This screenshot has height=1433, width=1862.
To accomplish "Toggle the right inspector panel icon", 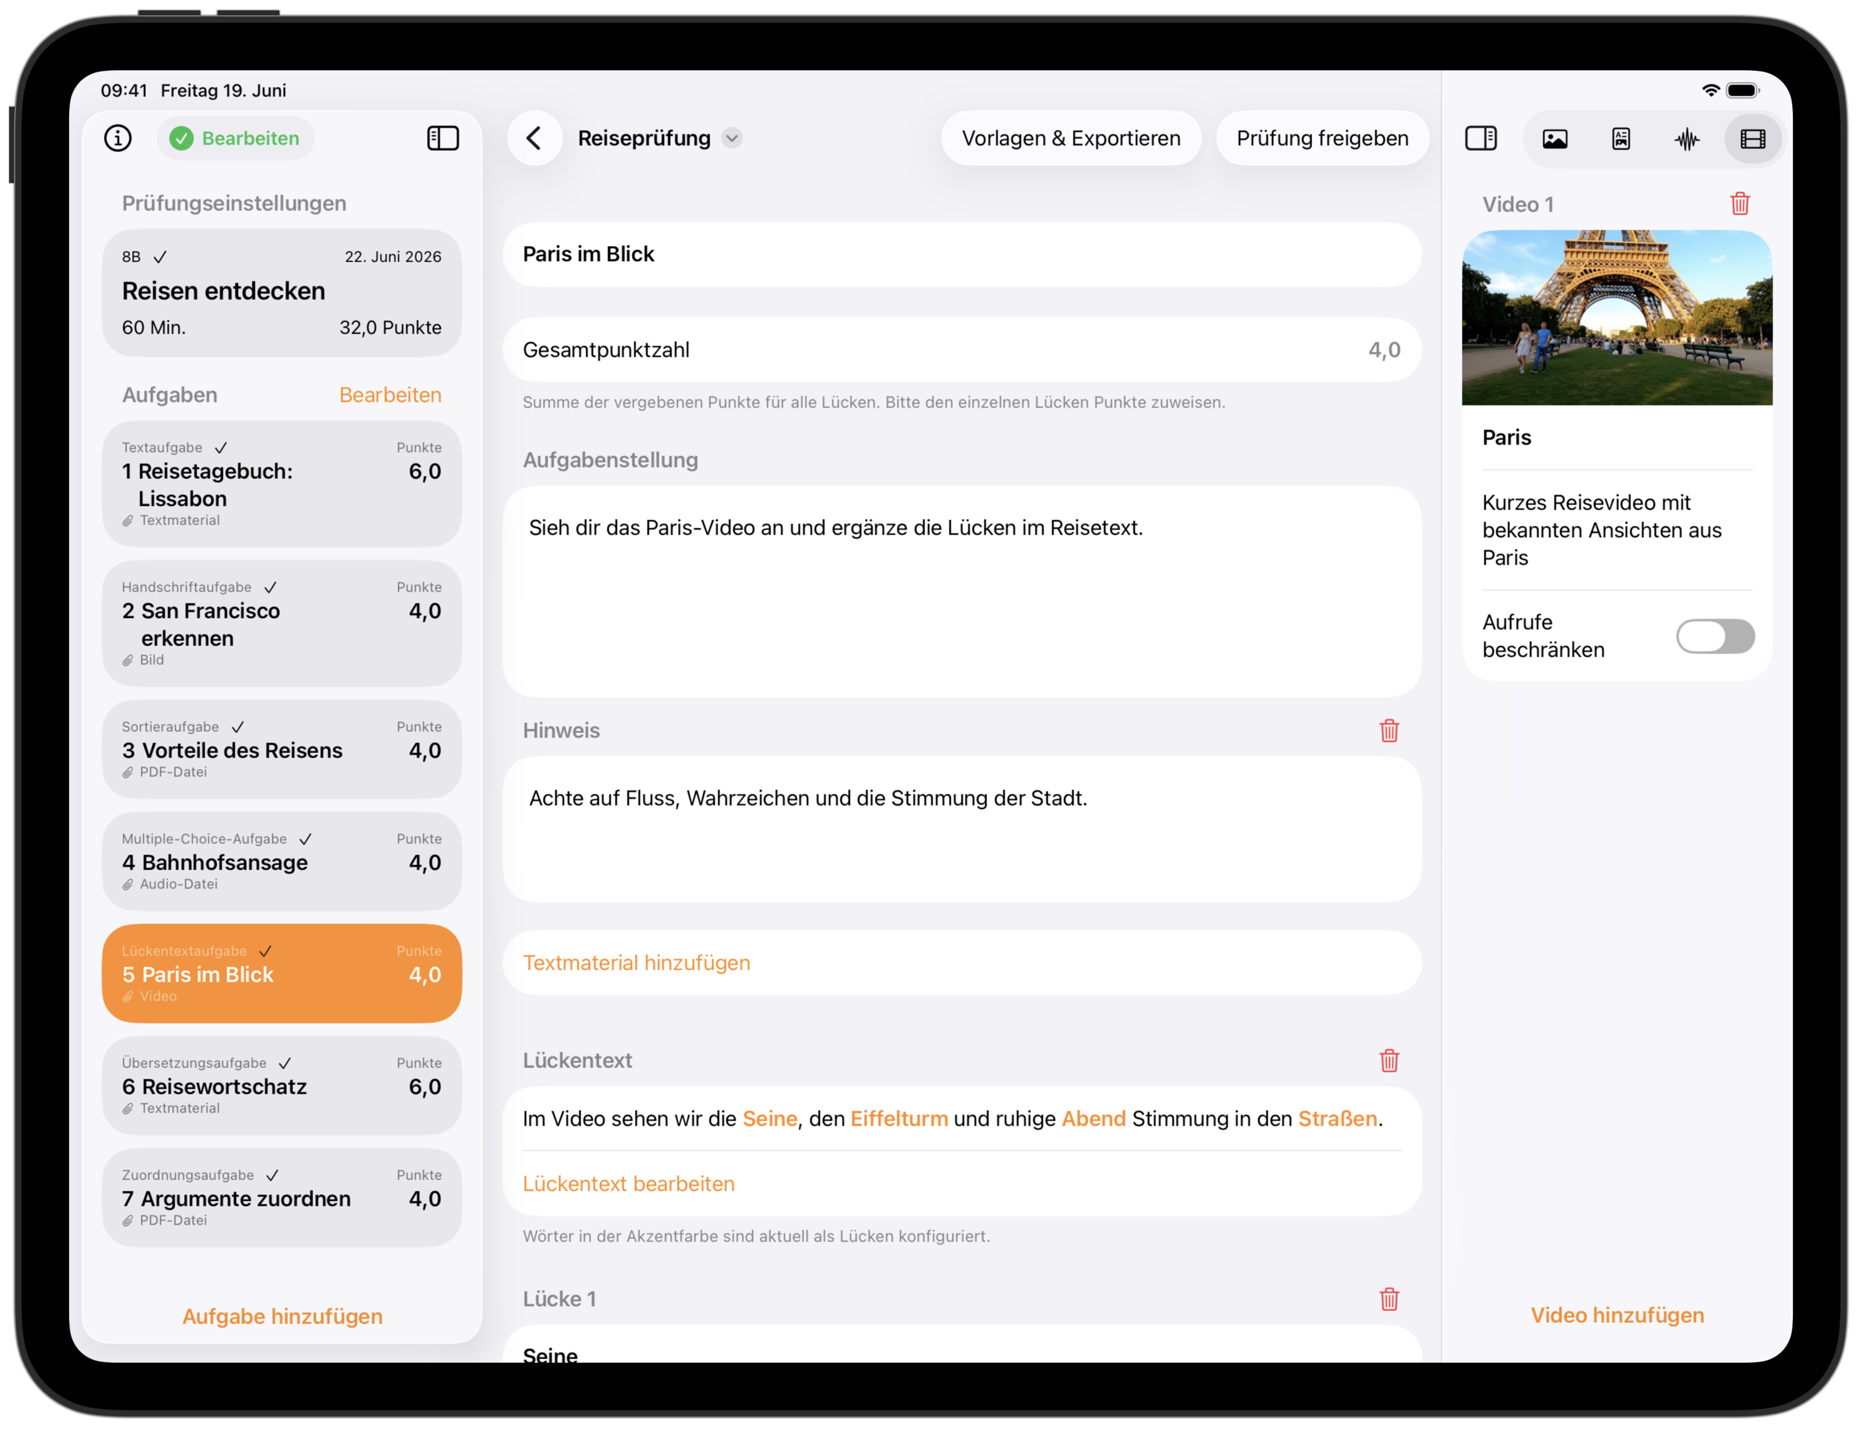I will coord(1481,138).
